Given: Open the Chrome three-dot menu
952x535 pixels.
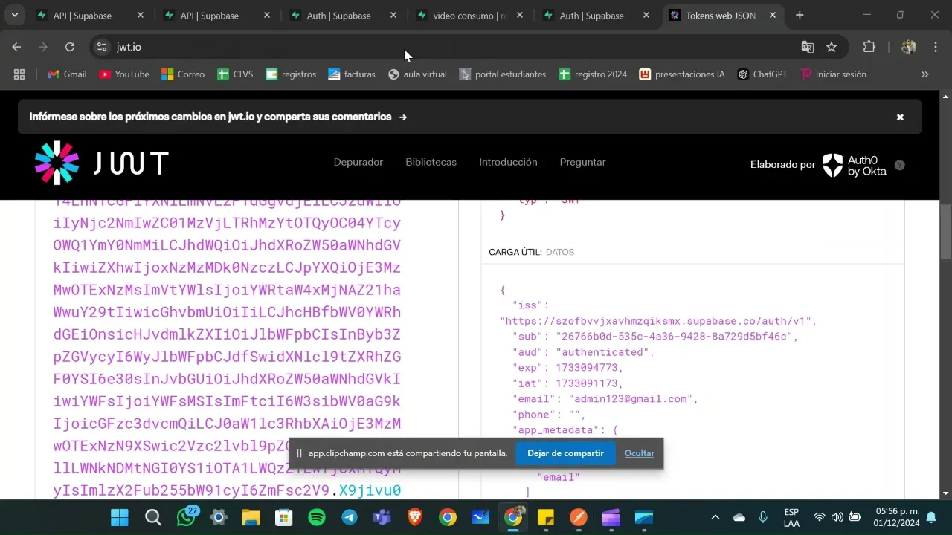Looking at the screenshot, I should pyautogui.click(x=934, y=47).
